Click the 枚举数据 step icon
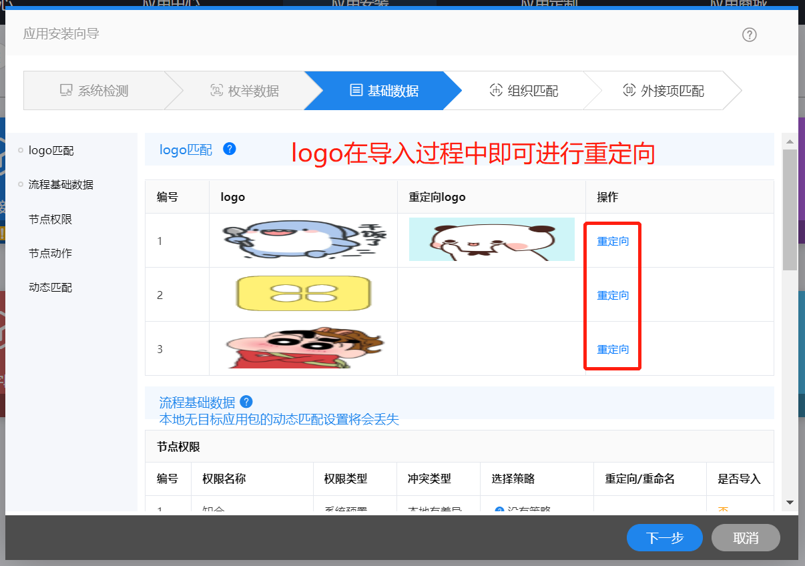Viewport: 805px width, 566px height. [216, 90]
